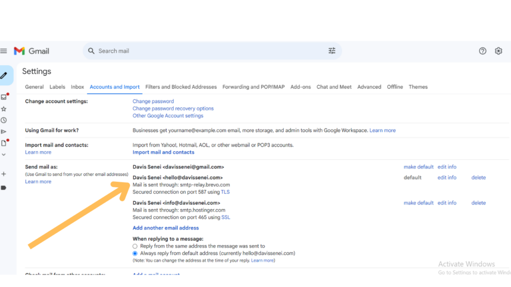Click the TLS link
Viewport: 511px width, 287px height.
coord(225,192)
